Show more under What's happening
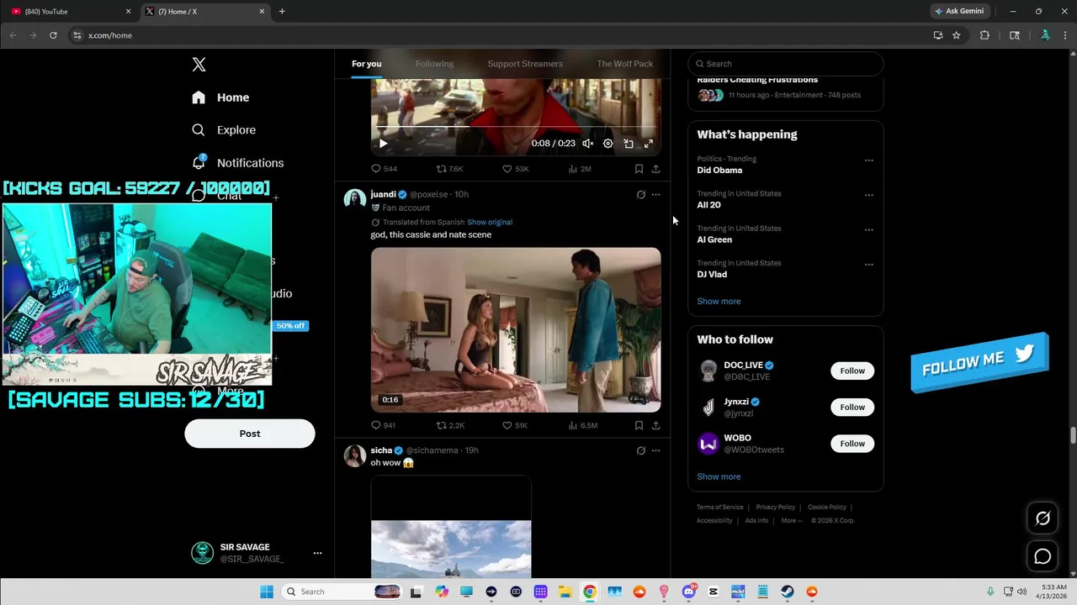1077x605 pixels. click(x=719, y=301)
